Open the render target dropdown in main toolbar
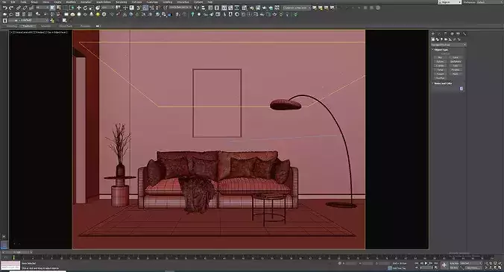The width and height of the screenshot is (504, 272). tap(297, 7)
